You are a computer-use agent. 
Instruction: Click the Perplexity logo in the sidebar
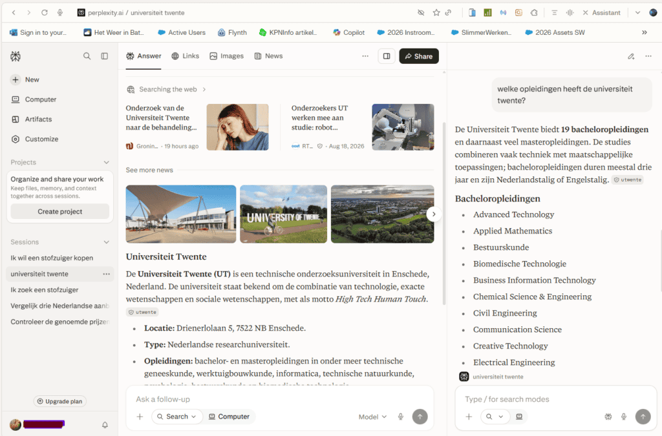point(16,56)
